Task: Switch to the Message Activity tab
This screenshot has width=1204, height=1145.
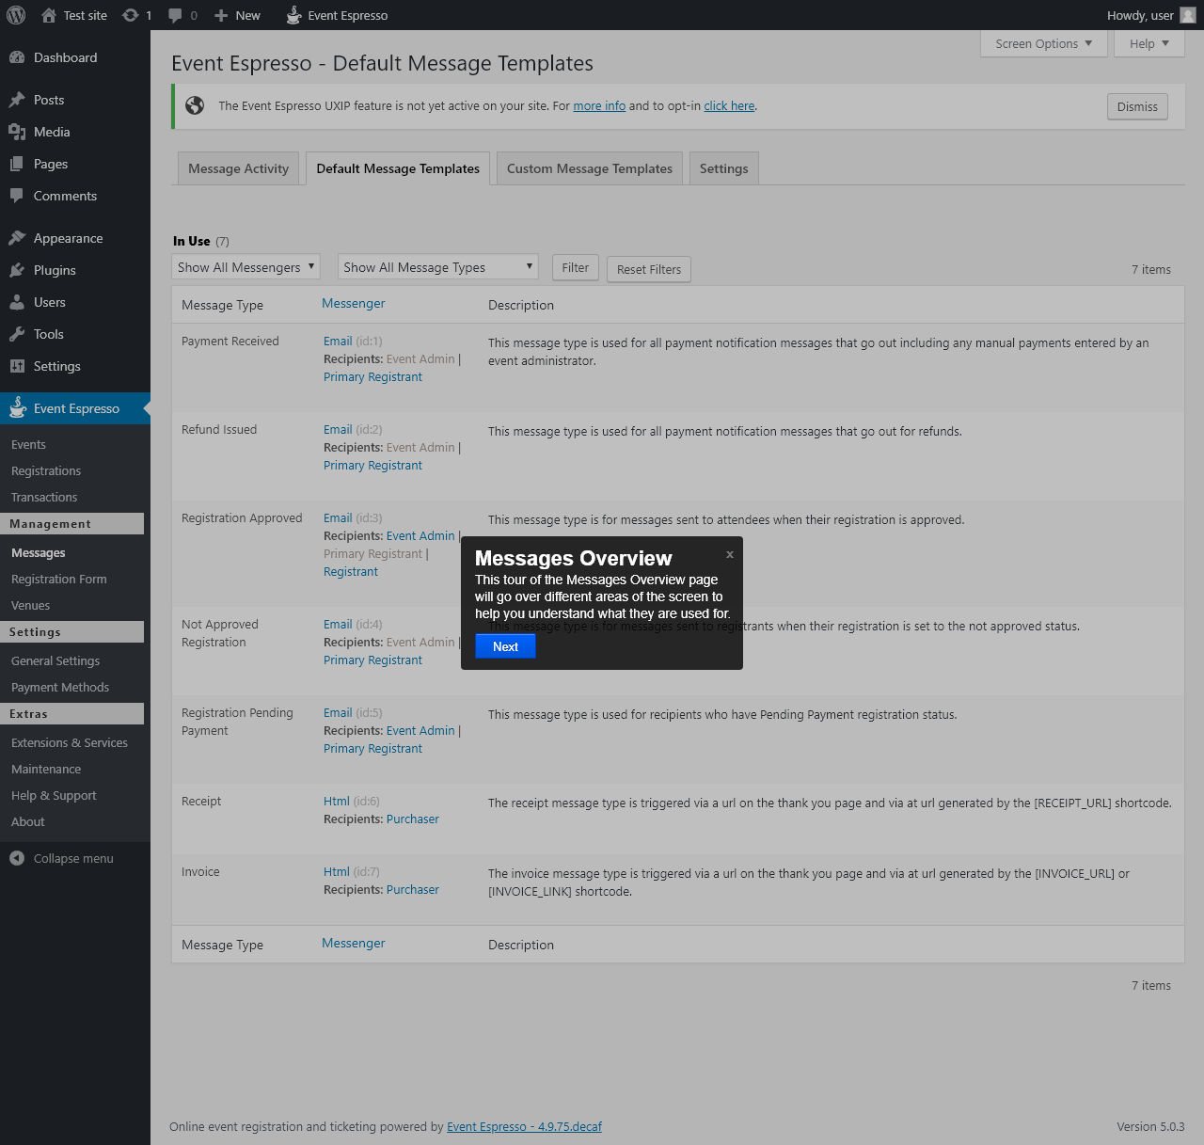Action: (x=239, y=168)
